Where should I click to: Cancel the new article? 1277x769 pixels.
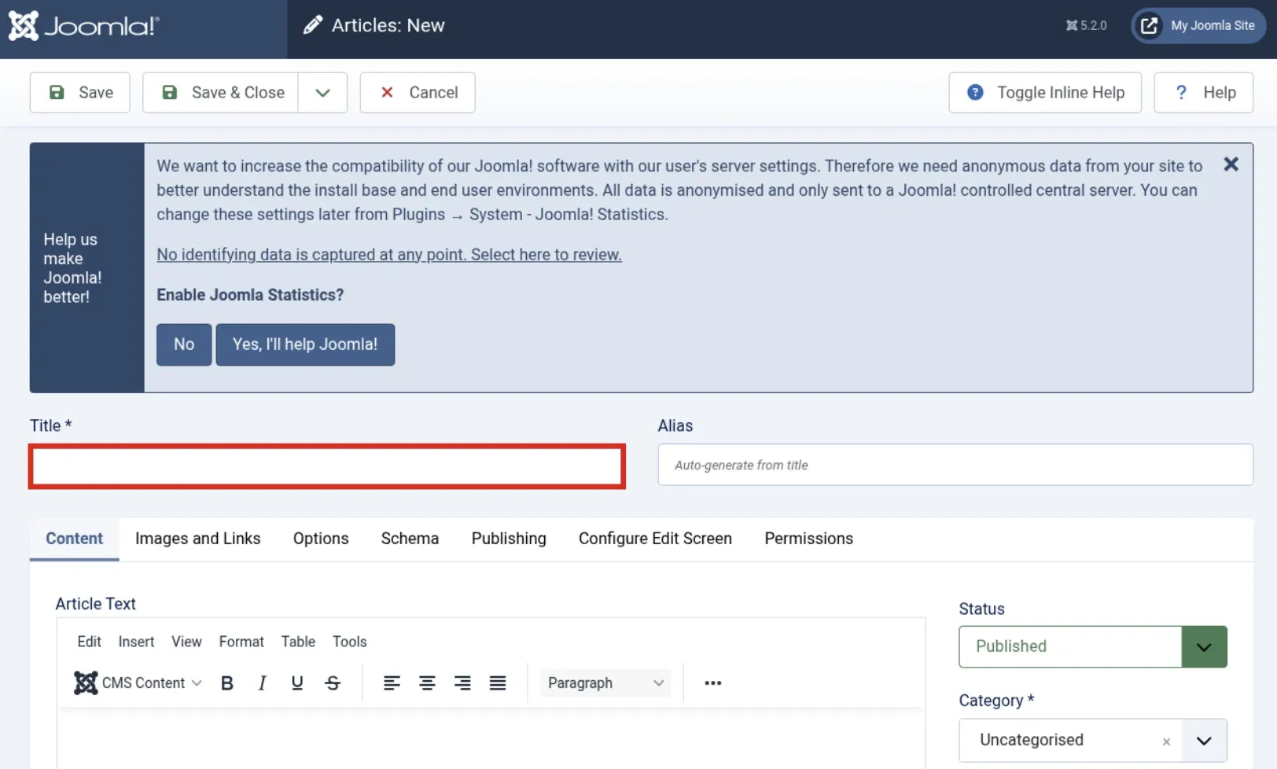point(418,93)
